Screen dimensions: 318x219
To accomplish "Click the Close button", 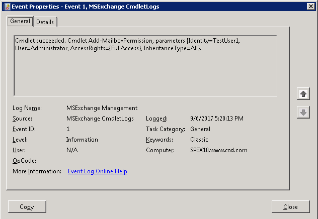I will coord(291,206).
